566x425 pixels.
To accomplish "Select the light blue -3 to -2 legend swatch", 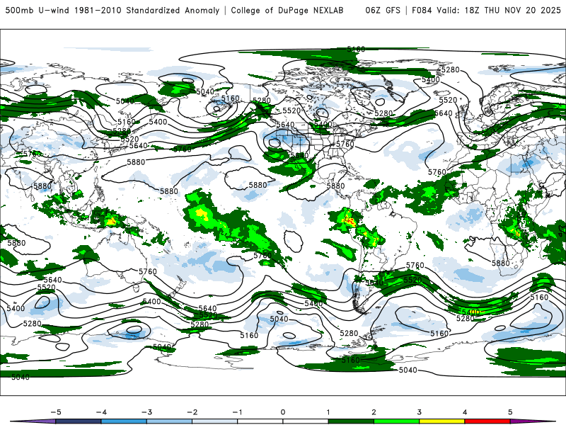I will [x=169, y=421].
